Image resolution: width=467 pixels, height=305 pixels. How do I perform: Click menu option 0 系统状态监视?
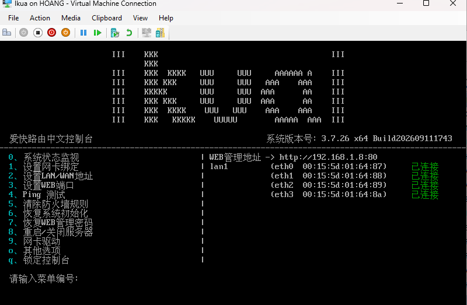(44, 157)
